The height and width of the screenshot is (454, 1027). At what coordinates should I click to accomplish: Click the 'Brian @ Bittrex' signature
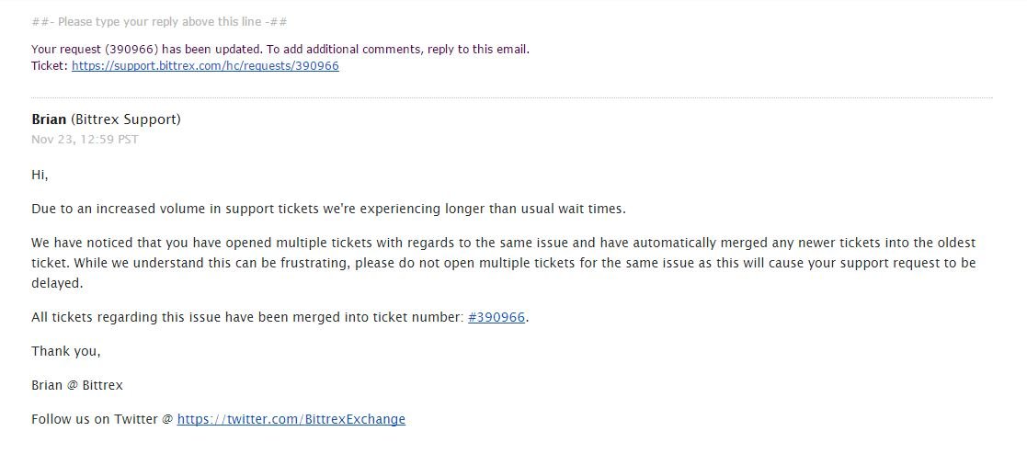77,385
